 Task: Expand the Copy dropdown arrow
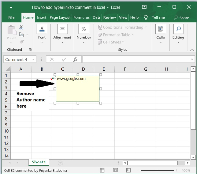28,35
